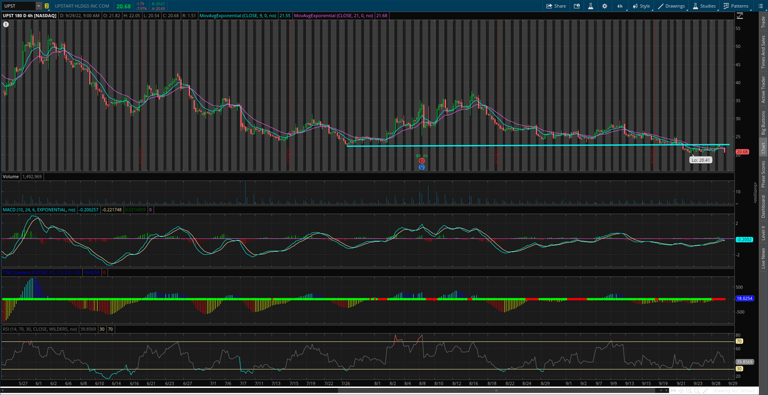Open the Drawings dropdown menu
Screen dimensions: 768x395
(x=671, y=6)
